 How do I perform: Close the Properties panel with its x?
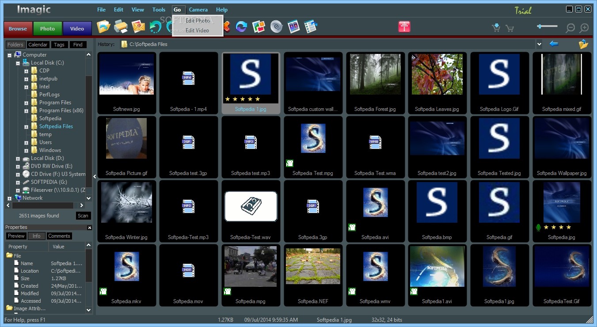[90, 228]
